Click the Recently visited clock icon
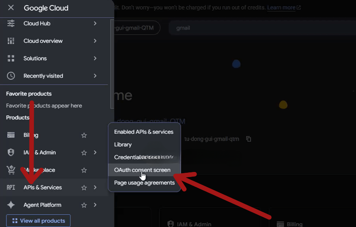356x227 pixels. (11, 76)
